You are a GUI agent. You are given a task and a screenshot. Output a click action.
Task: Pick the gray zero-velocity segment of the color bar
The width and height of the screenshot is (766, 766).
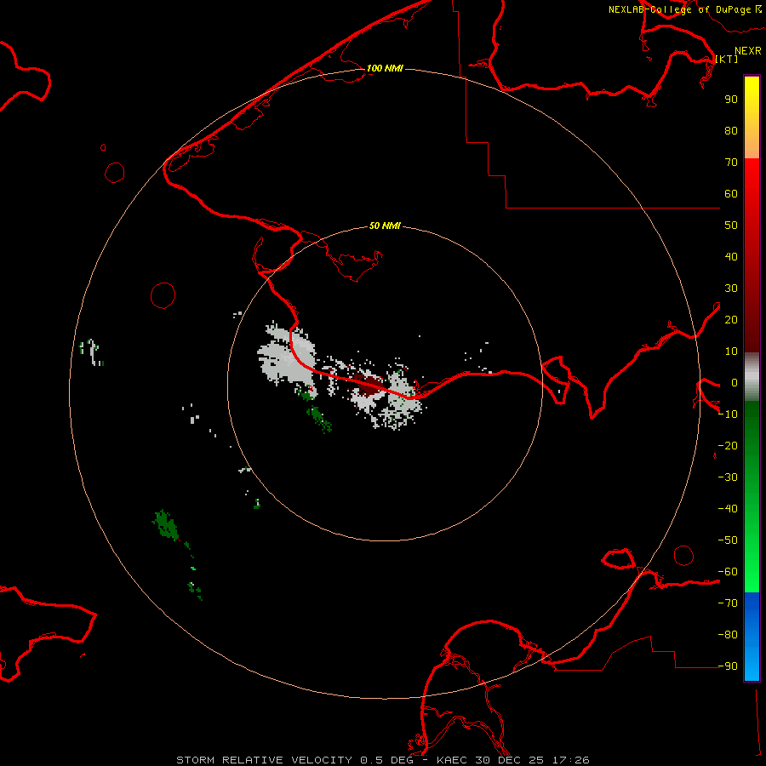[x=752, y=377]
